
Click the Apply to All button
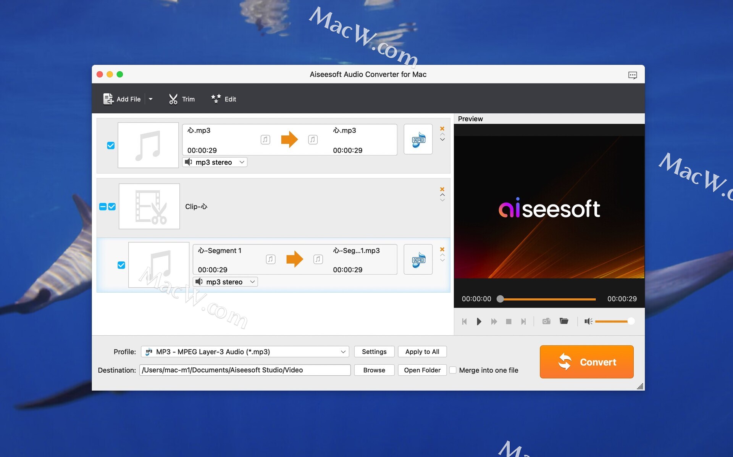point(422,352)
